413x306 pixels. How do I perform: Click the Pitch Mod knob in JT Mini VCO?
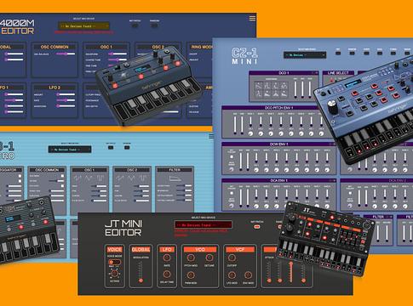[191, 258]
